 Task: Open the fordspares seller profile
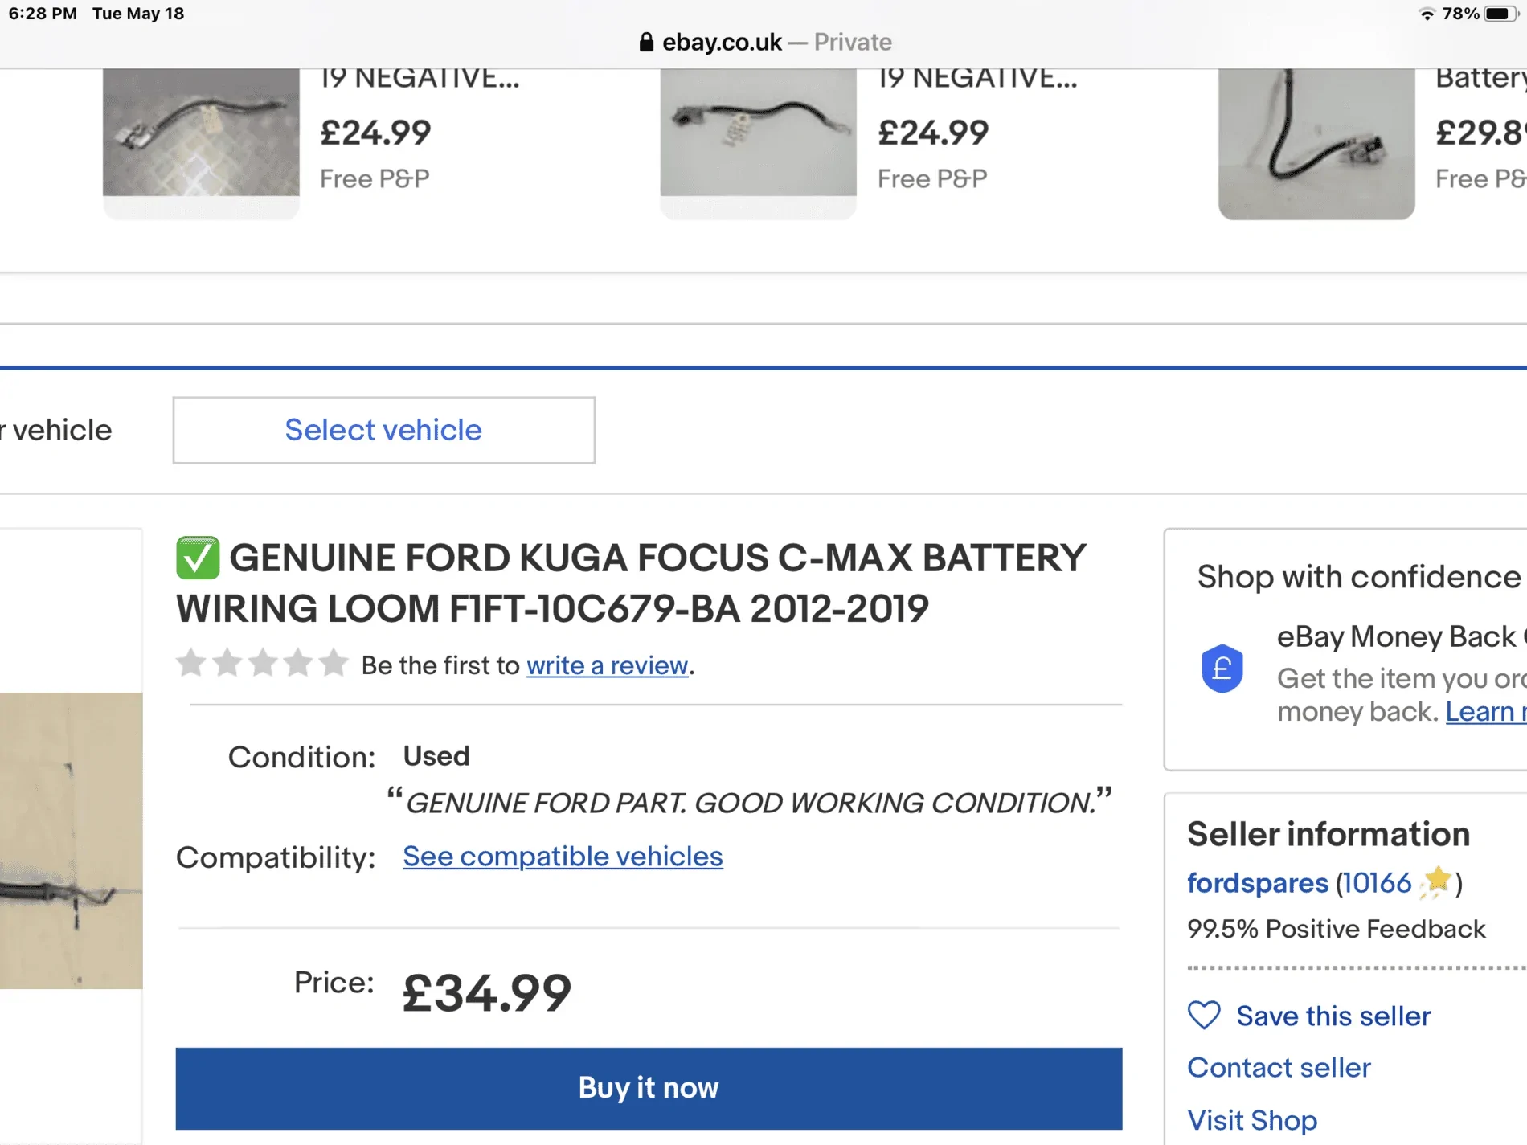(x=1257, y=883)
